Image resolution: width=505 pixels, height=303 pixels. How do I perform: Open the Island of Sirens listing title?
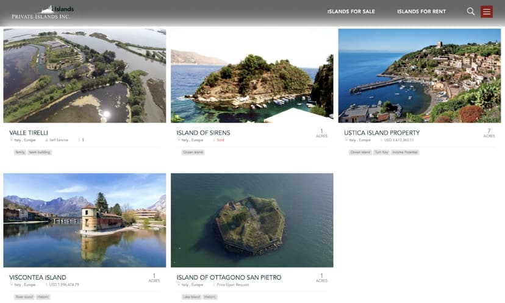point(203,132)
